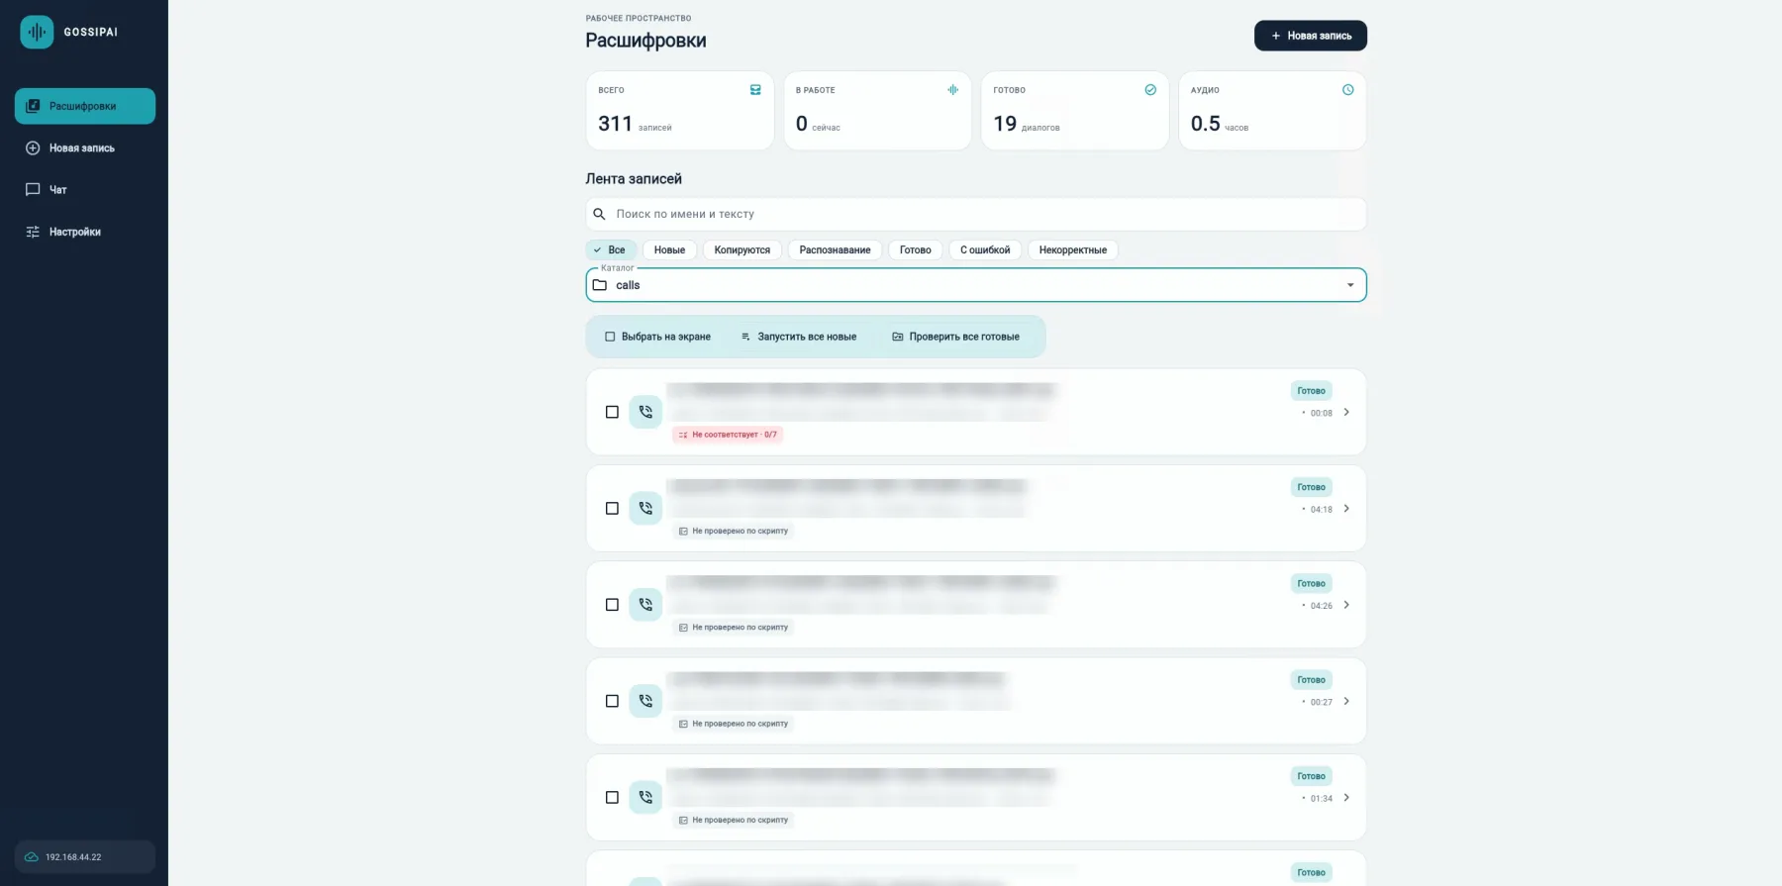Screen dimensions: 1782x886
Task: Click the phone icon of the 00:27 record
Action: pos(645,701)
